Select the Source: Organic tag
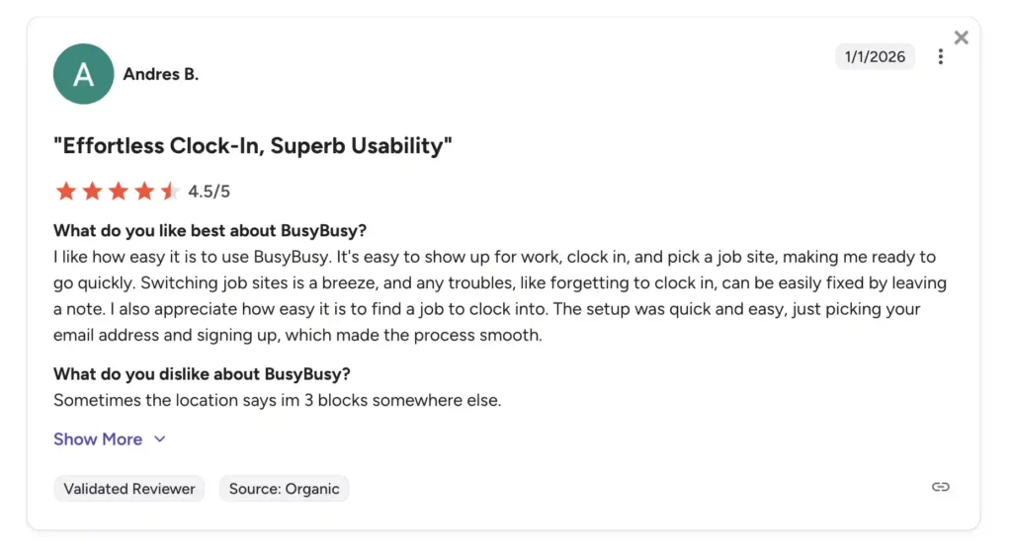Screen dimensions: 1012x552 [284, 489]
